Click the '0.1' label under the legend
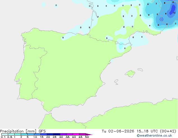178x138 pixels. (x=3, y=137)
